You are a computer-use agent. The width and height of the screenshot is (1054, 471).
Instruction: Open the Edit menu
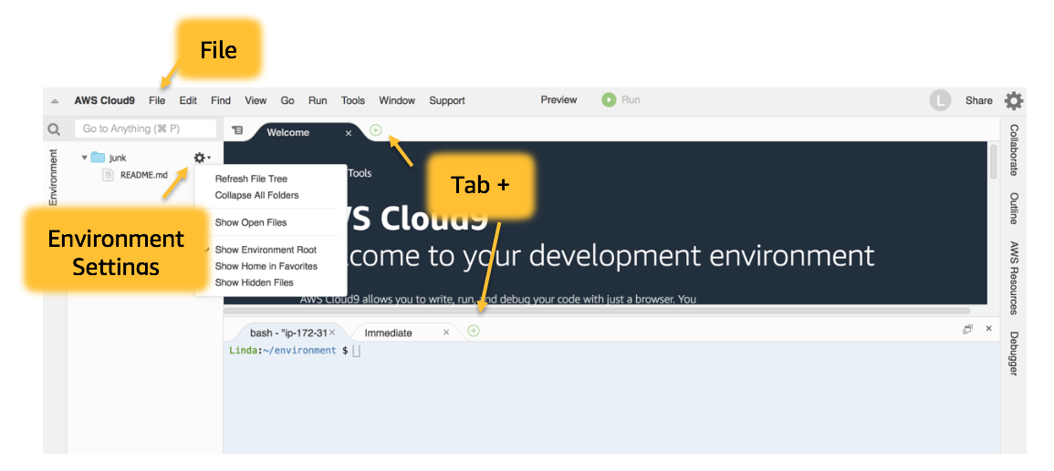188,100
